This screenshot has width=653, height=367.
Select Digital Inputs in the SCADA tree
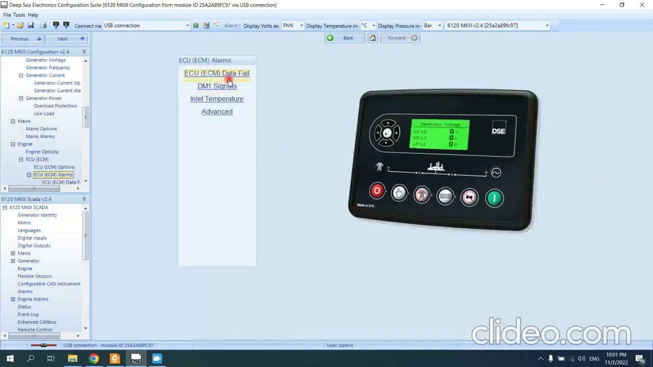[32, 238]
